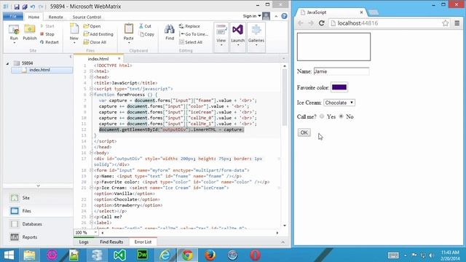This screenshot has height=262, width=466.
Task: Click the Stop site button
Action: click(x=47, y=34)
